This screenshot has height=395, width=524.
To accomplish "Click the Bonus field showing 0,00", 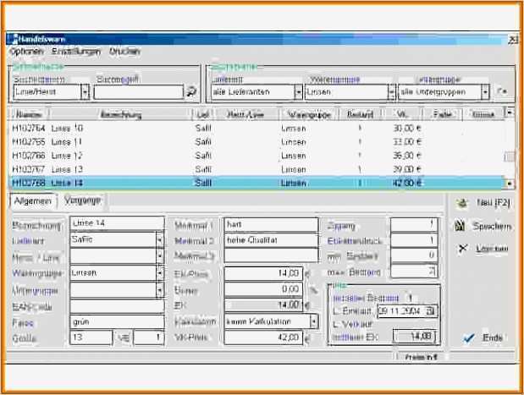I will (263, 288).
